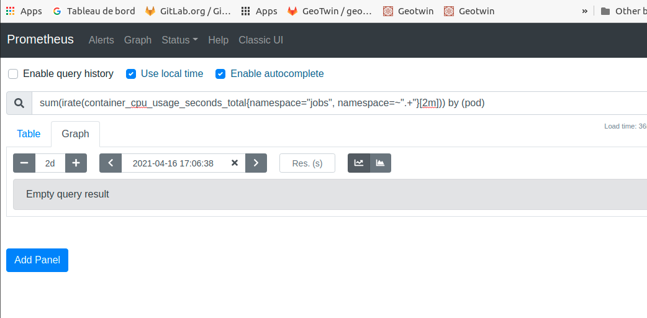Click the magnifying glass search icon

(19, 103)
